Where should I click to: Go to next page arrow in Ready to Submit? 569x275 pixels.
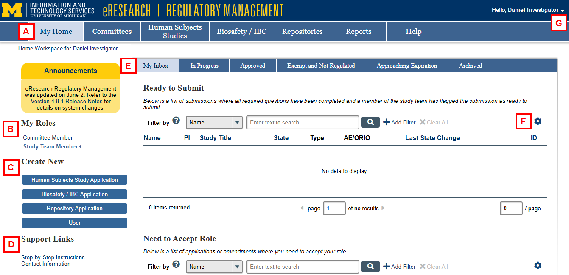coord(383,208)
